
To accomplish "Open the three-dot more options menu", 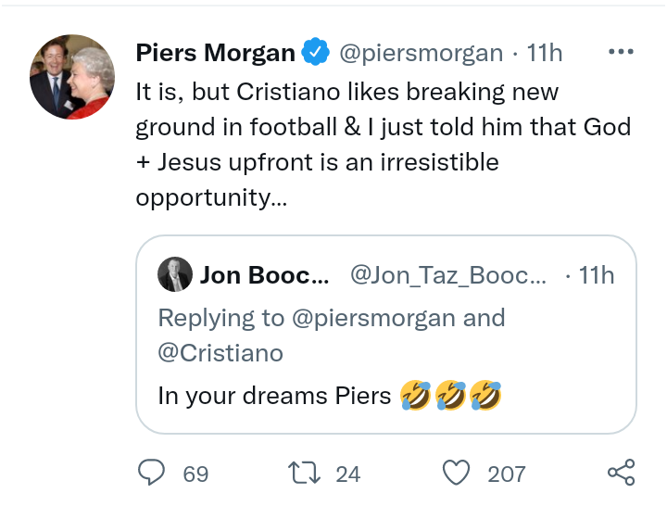I will (621, 52).
